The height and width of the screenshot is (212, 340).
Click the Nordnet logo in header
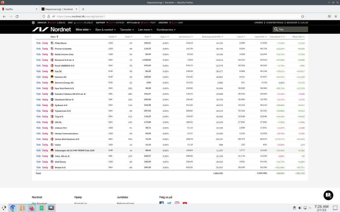click(51, 29)
